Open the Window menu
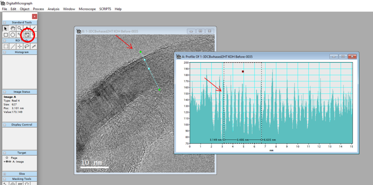The height and width of the screenshot is (185, 373). point(69,9)
